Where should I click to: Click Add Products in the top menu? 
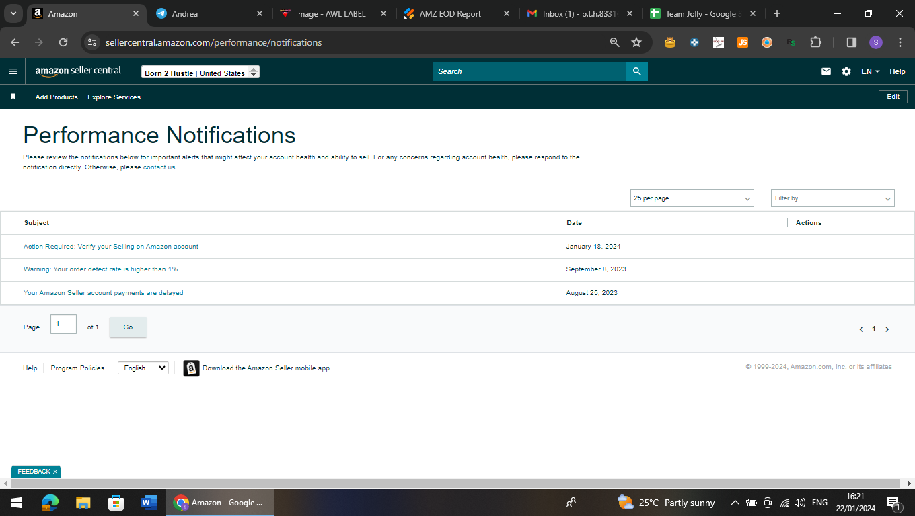point(57,97)
